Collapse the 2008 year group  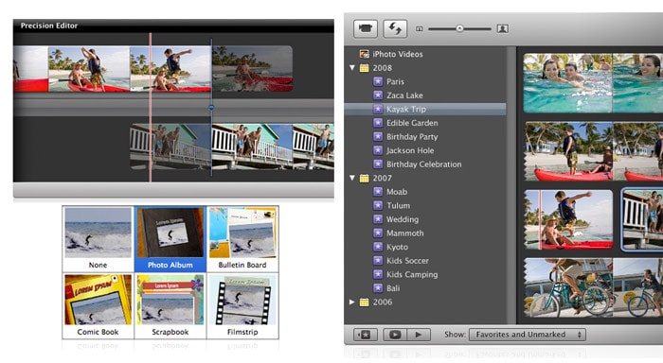click(352, 67)
